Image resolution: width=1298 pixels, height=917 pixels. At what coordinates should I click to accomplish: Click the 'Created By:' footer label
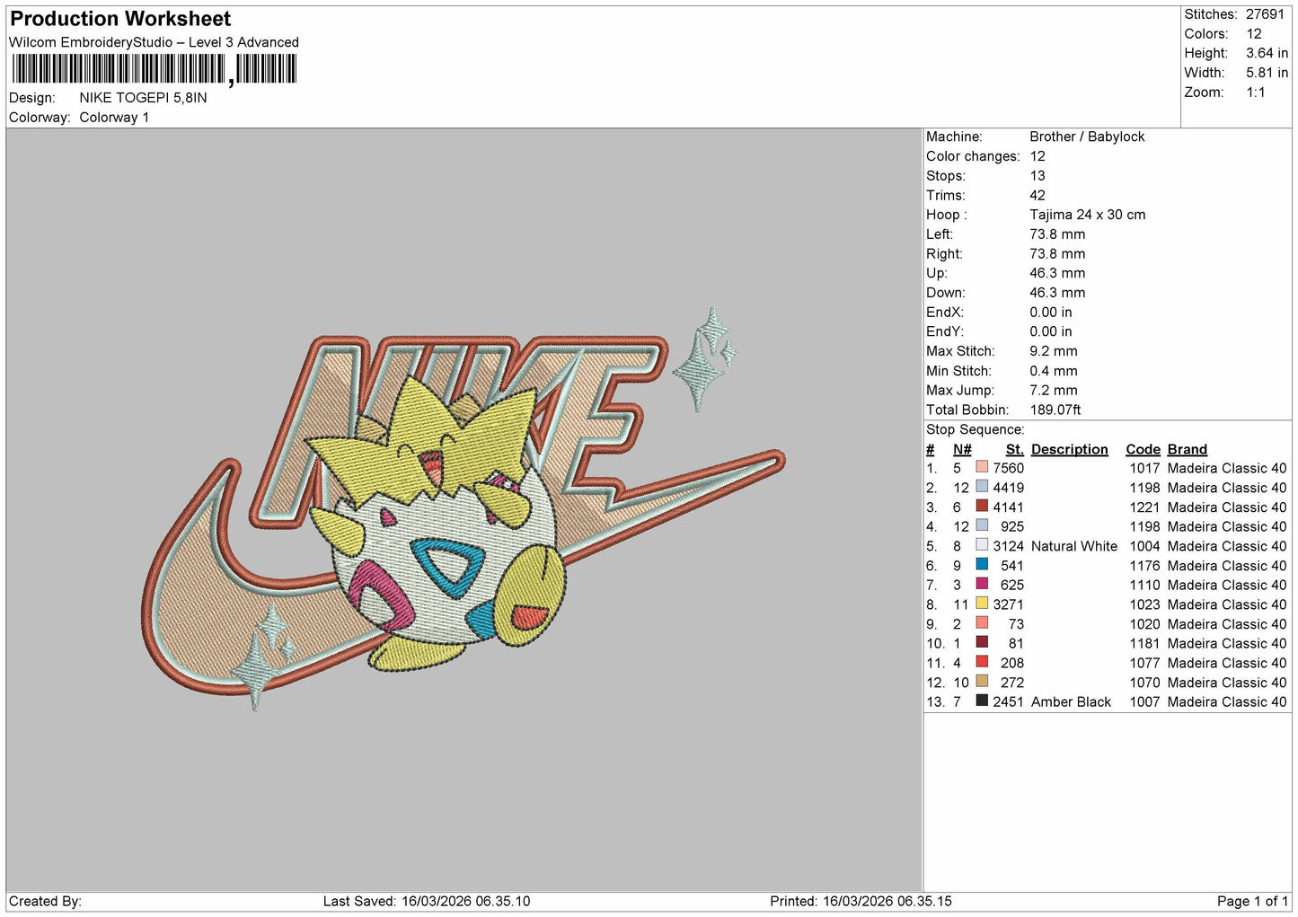tap(45, 901)
